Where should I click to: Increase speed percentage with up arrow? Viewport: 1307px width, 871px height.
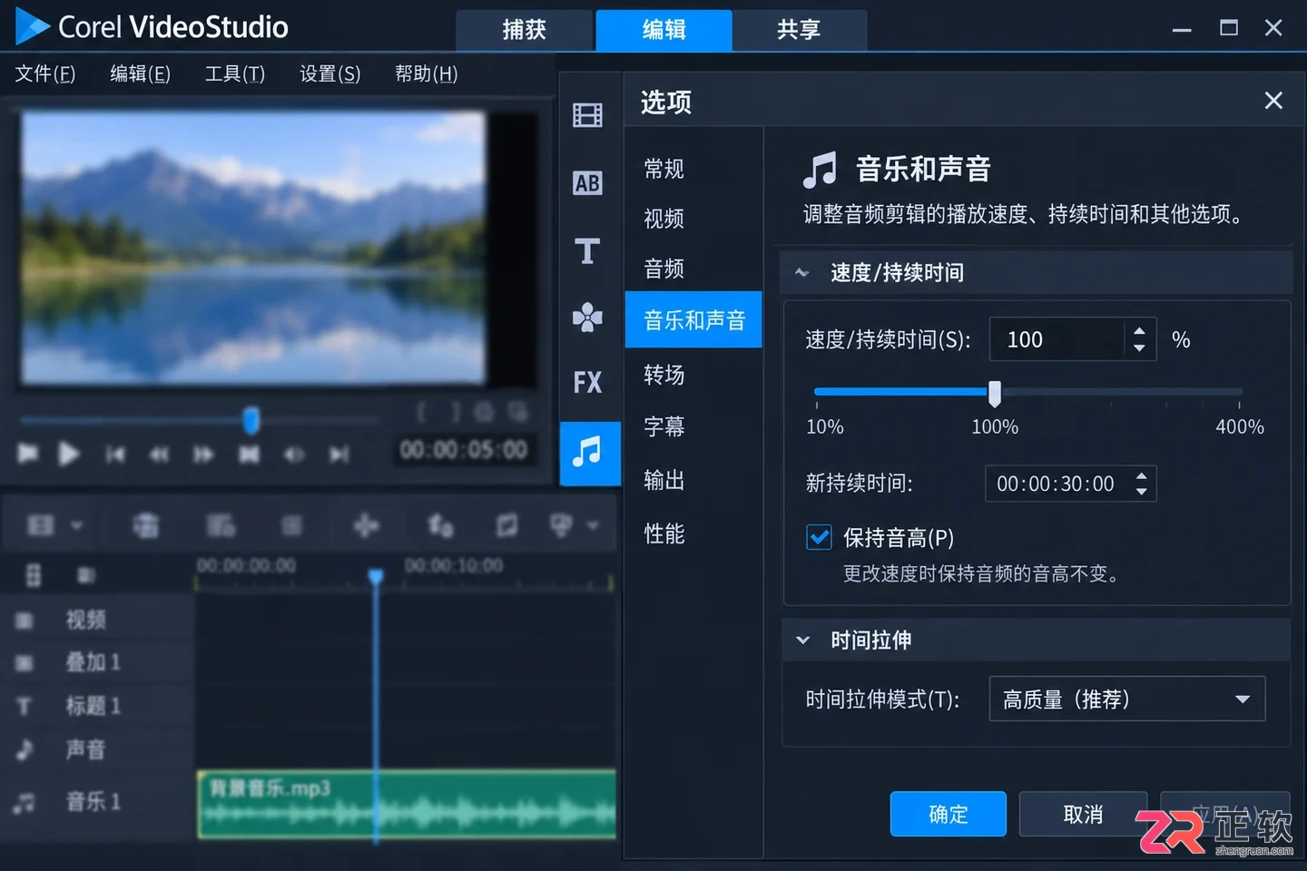pos(1139,331)
